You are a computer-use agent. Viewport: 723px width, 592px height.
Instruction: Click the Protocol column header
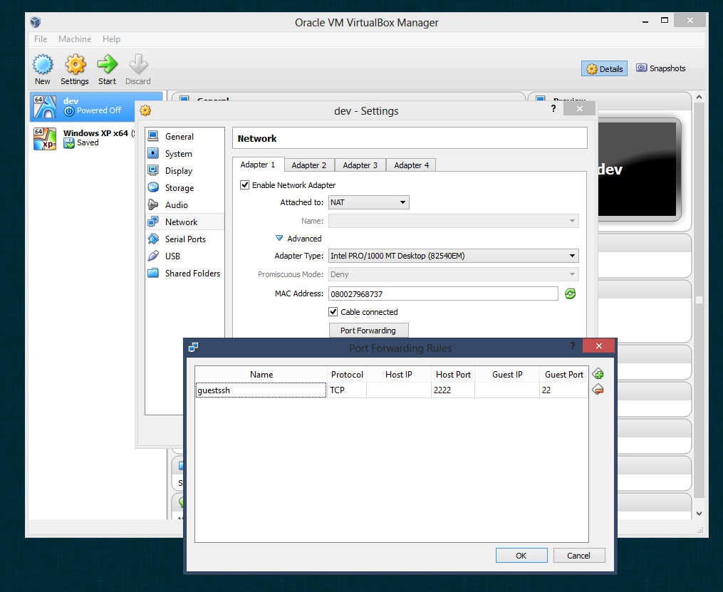[347, 375]
